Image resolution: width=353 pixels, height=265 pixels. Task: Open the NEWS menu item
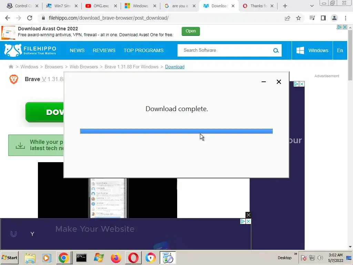pyautogui.click(x=77, y=50)
